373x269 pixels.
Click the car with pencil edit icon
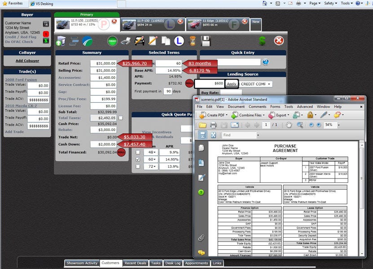[x=140, y=41]
